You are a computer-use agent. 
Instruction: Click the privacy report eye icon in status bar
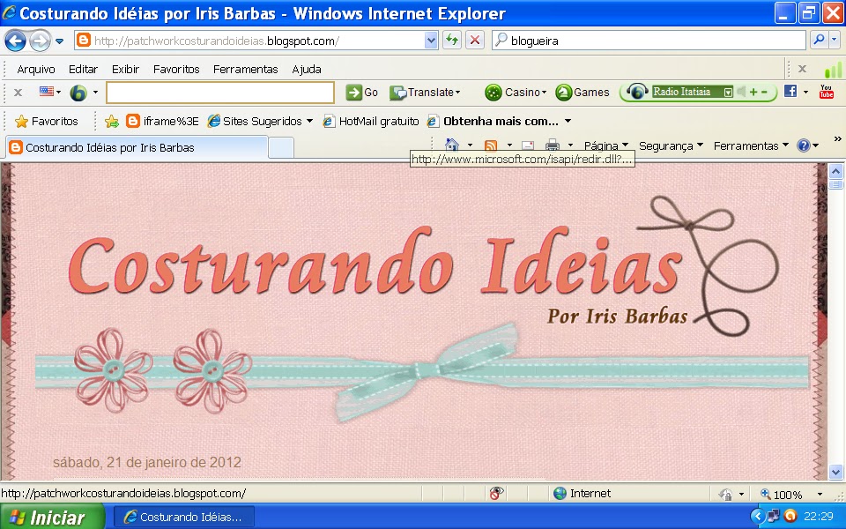[496, 493]
